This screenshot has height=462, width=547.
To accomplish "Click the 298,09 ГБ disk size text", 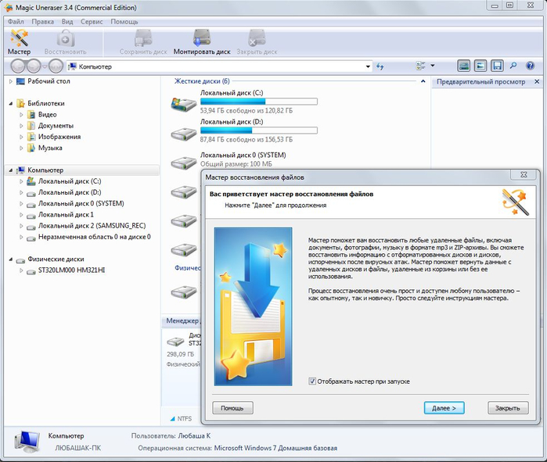I will pyautogui.click(x=180, y=354).
